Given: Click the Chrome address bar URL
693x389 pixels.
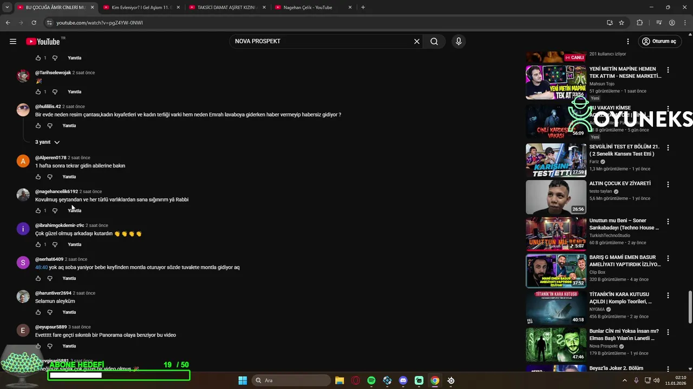Looking at the screenshot, I should point(100,23).
